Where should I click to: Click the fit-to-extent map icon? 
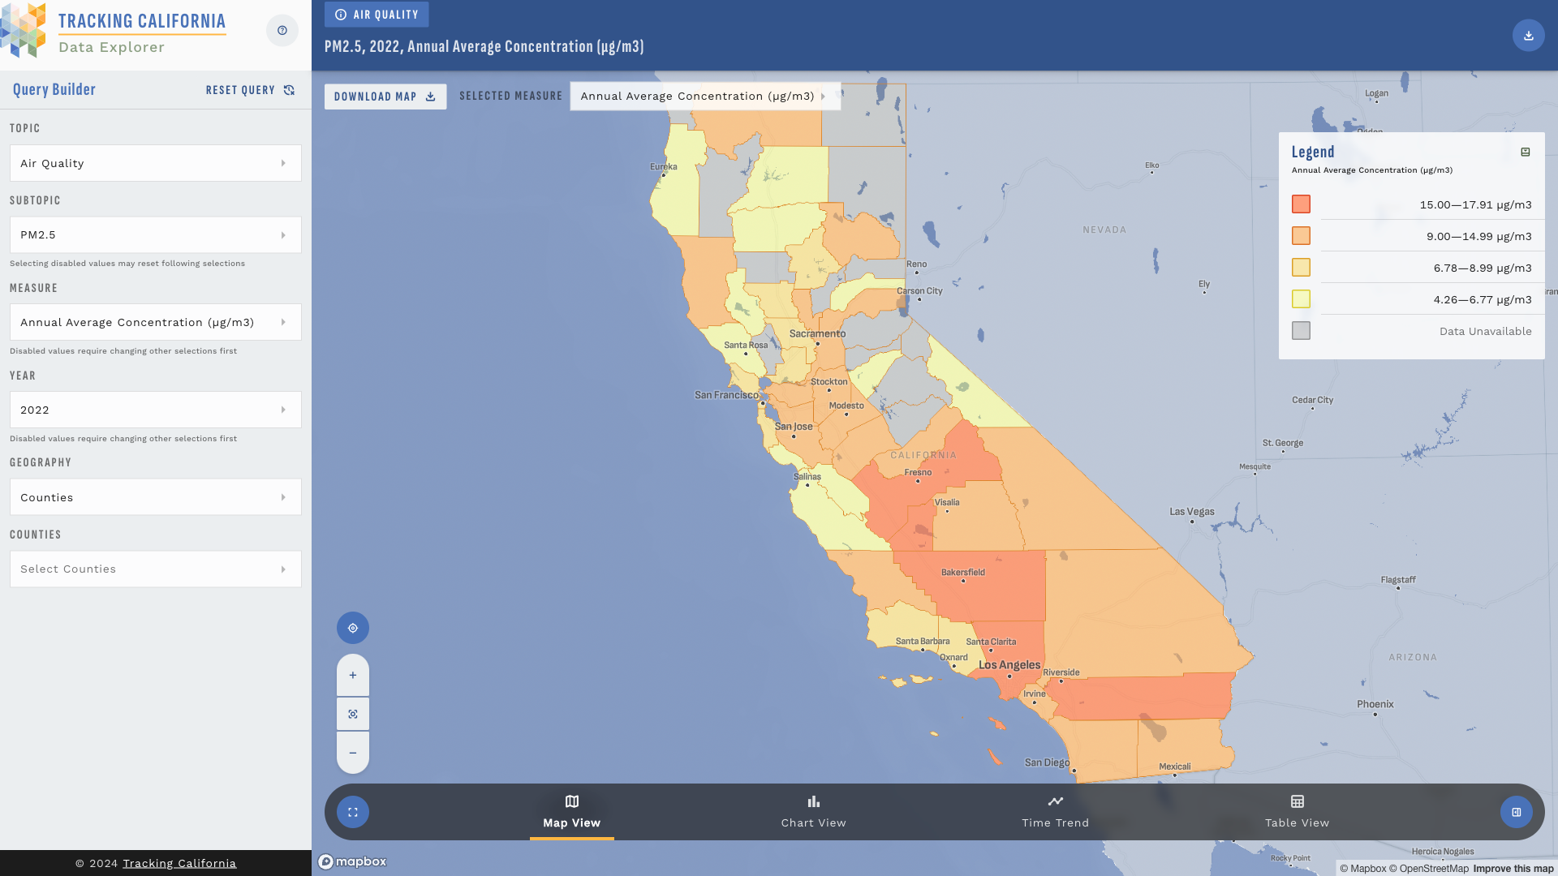click(353, 715)
